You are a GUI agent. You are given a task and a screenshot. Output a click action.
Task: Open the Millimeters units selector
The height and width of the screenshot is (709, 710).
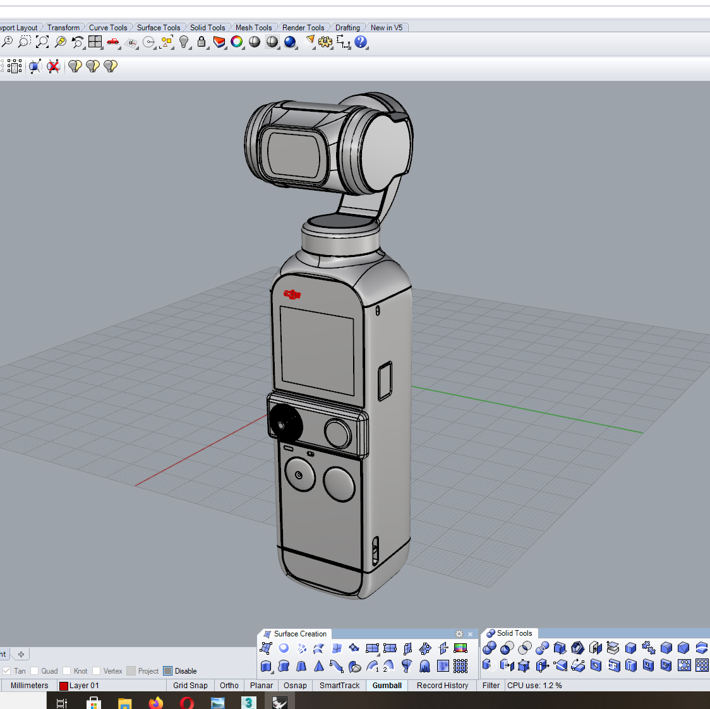pyautogui.click(x=29, y=686)
